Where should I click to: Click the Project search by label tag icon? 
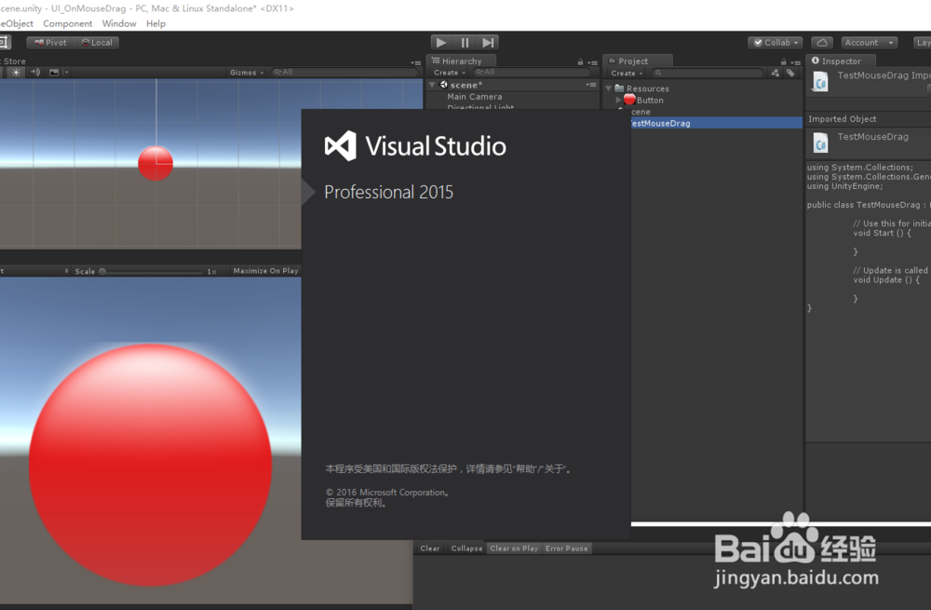(790, 73)
